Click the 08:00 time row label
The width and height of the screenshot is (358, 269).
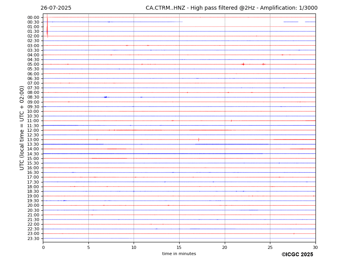(x=33, y=92)
